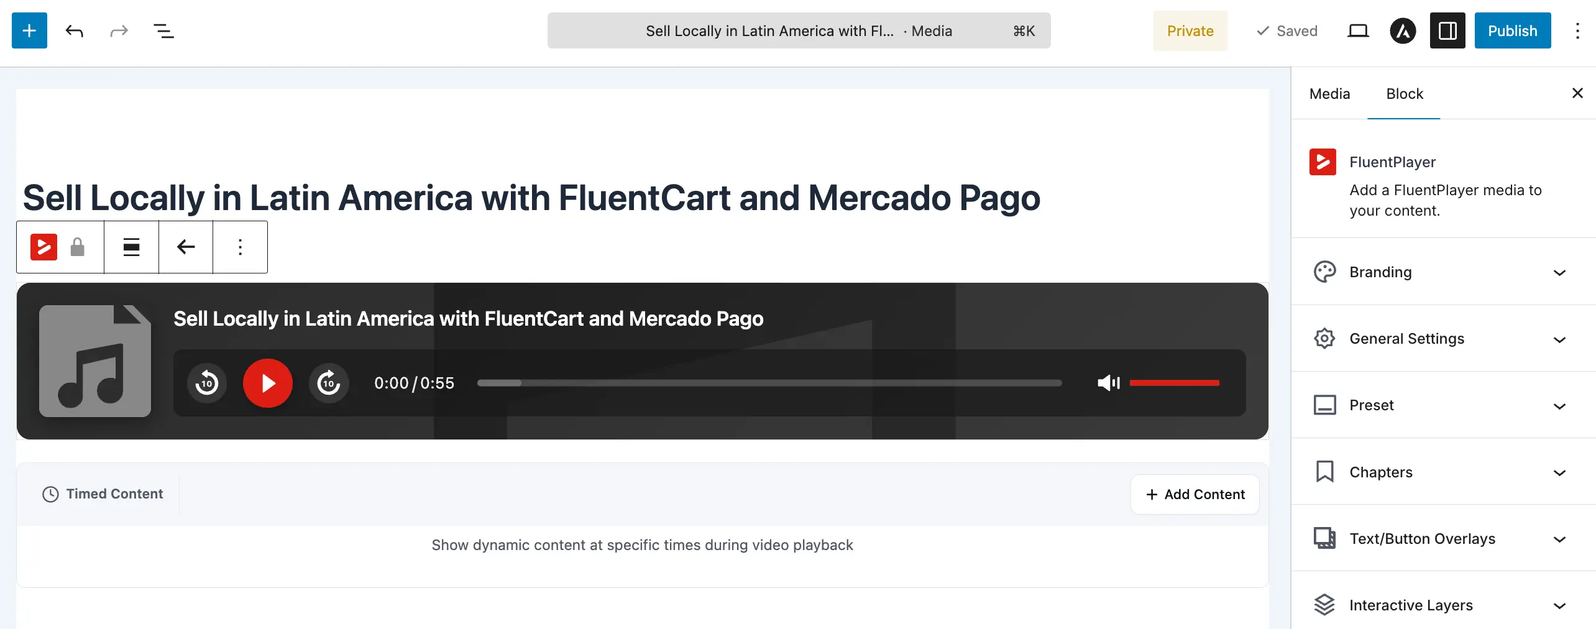Click the Add Content button

tap(1195, 495)
